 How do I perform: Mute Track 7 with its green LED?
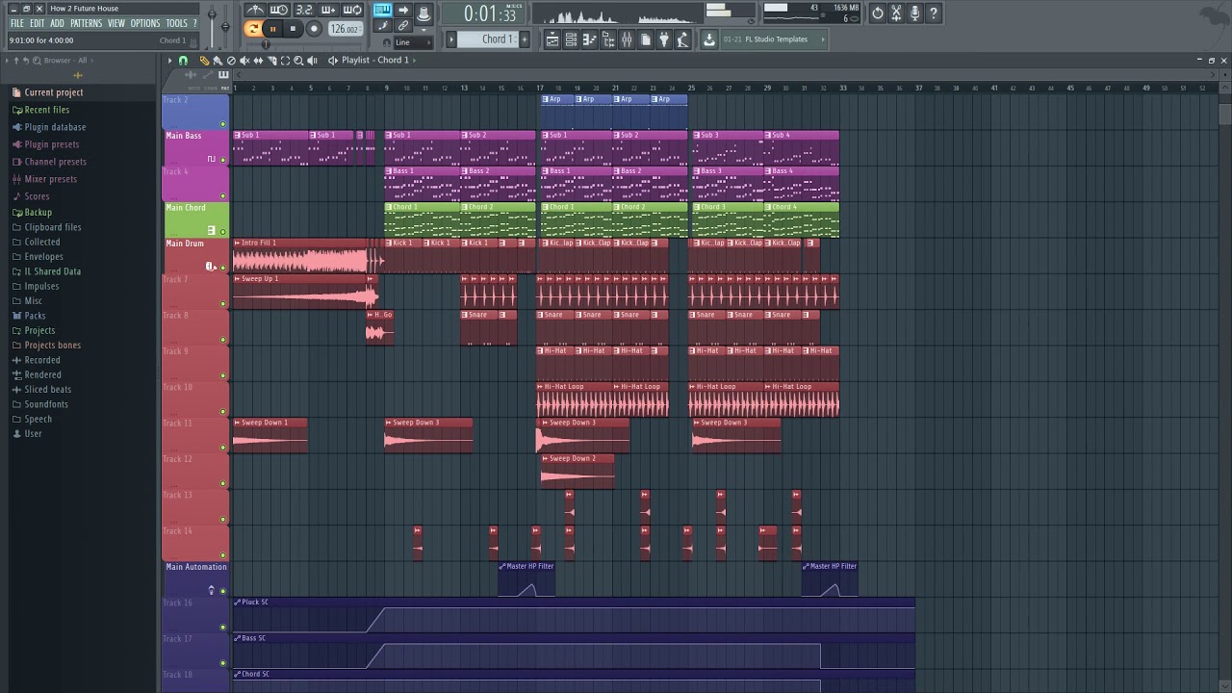click(x=223, y=303)
